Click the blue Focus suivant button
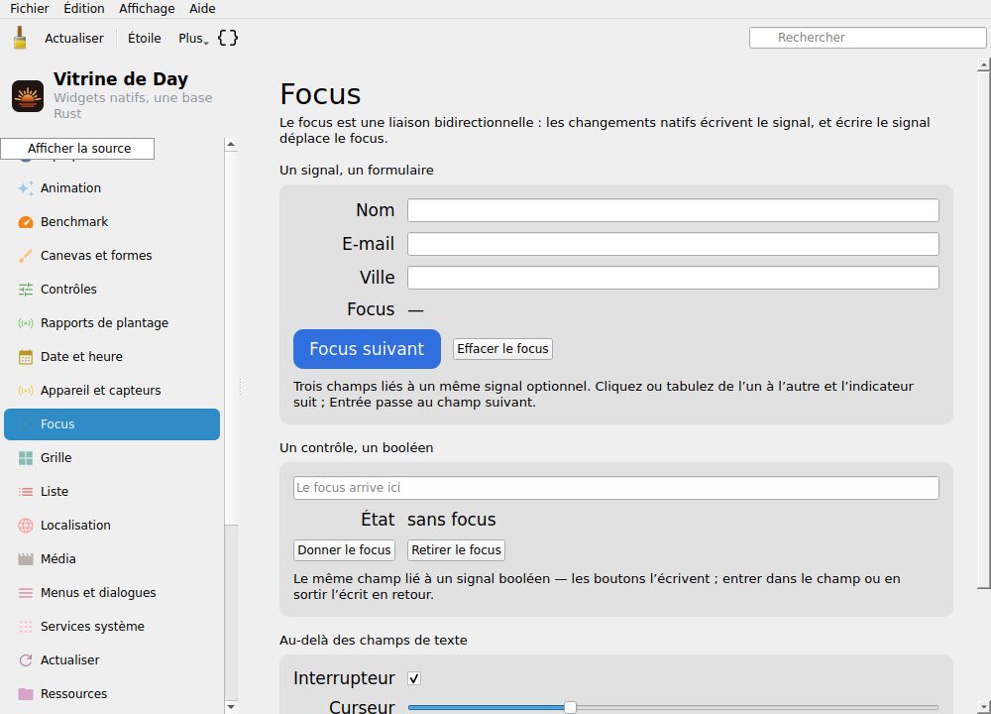The image size is (991, 714). point(367,349)
